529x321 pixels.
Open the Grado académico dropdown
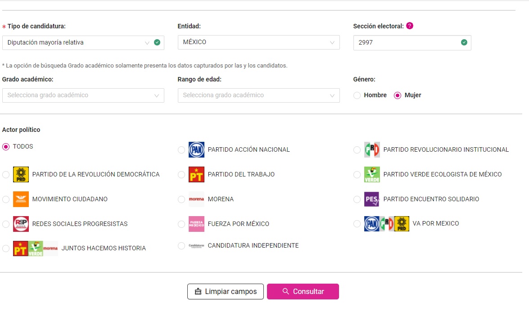click(83, 95)
